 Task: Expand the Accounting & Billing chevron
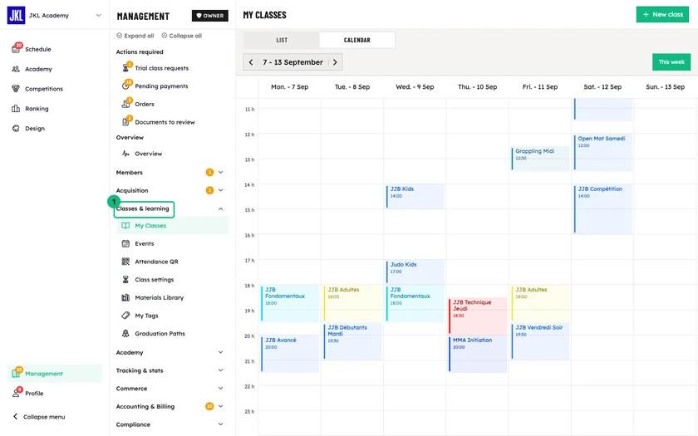220,406
